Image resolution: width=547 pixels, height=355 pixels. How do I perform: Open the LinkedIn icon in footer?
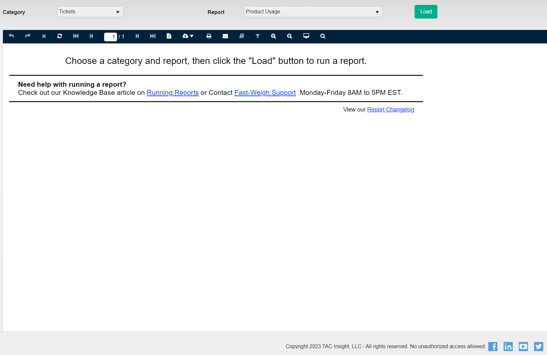pyautogui.click(x=508, y=347)
